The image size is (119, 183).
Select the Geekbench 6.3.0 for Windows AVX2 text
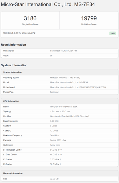click(x=19, y=33)
